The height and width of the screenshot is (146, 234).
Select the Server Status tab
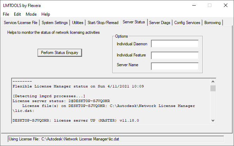(134, 22)
